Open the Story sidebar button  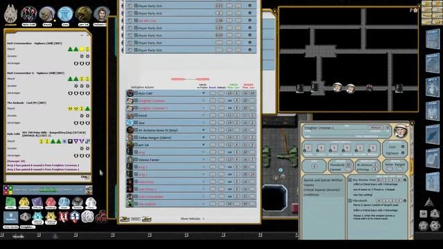(433, 39)
